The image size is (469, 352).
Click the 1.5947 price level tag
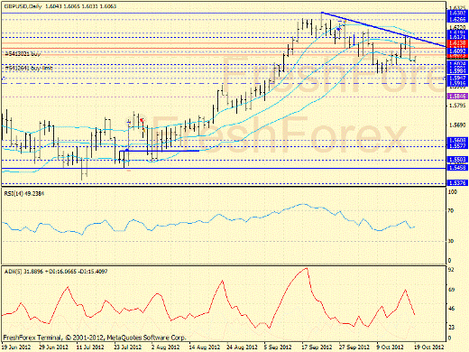(x=457, y=78)
